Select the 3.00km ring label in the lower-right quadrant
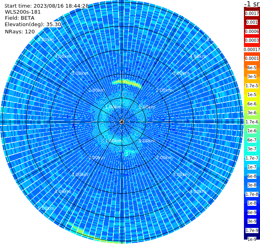The width and height of the screenshot is (260, 244). (181, 174)
